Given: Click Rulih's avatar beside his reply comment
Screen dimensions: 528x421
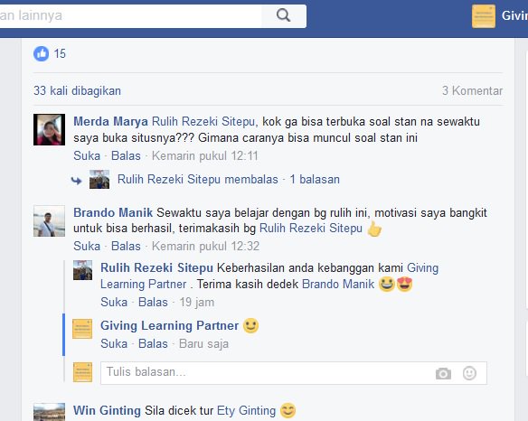Looking at the screenshot, I should (83, 270).
